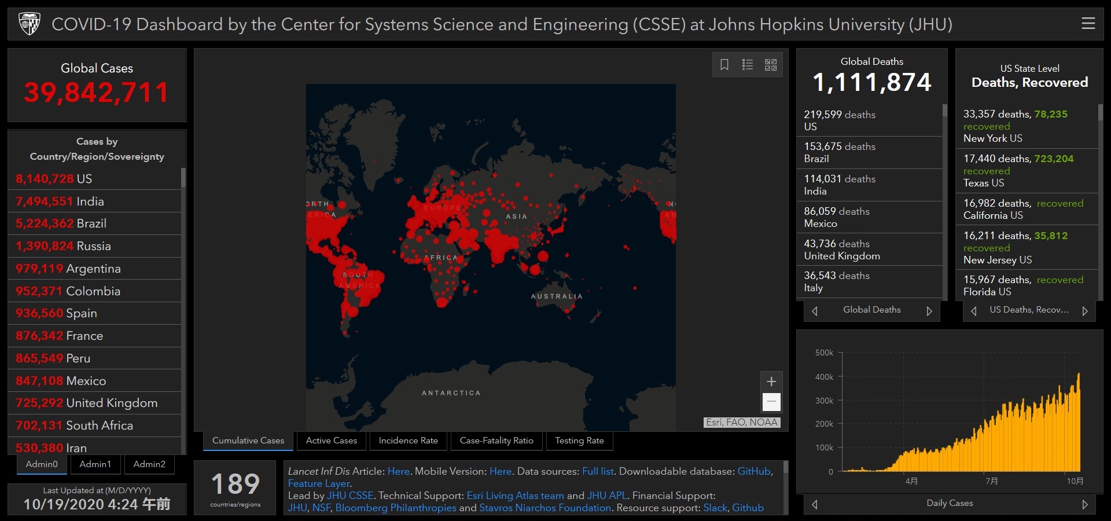Go to next US Deaths, Recovered page

tap(1085, 311)
